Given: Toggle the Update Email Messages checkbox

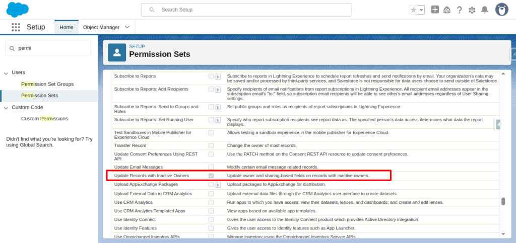Looking at the screenshot, I should pos(211,167).
